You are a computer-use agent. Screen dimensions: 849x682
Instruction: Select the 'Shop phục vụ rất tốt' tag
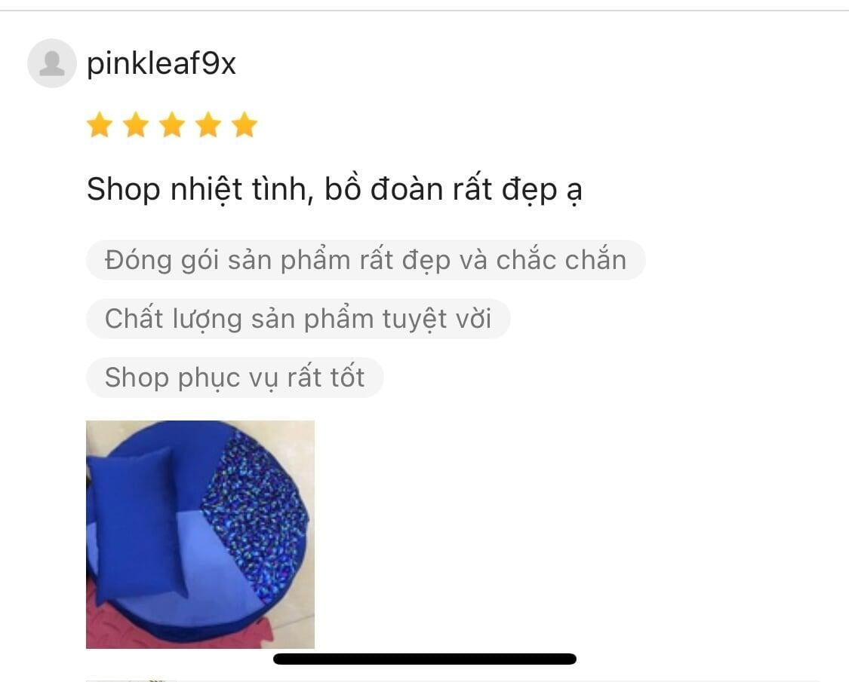235,378
